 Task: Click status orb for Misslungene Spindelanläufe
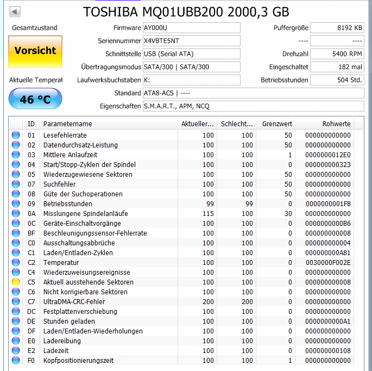coord(16,213)
